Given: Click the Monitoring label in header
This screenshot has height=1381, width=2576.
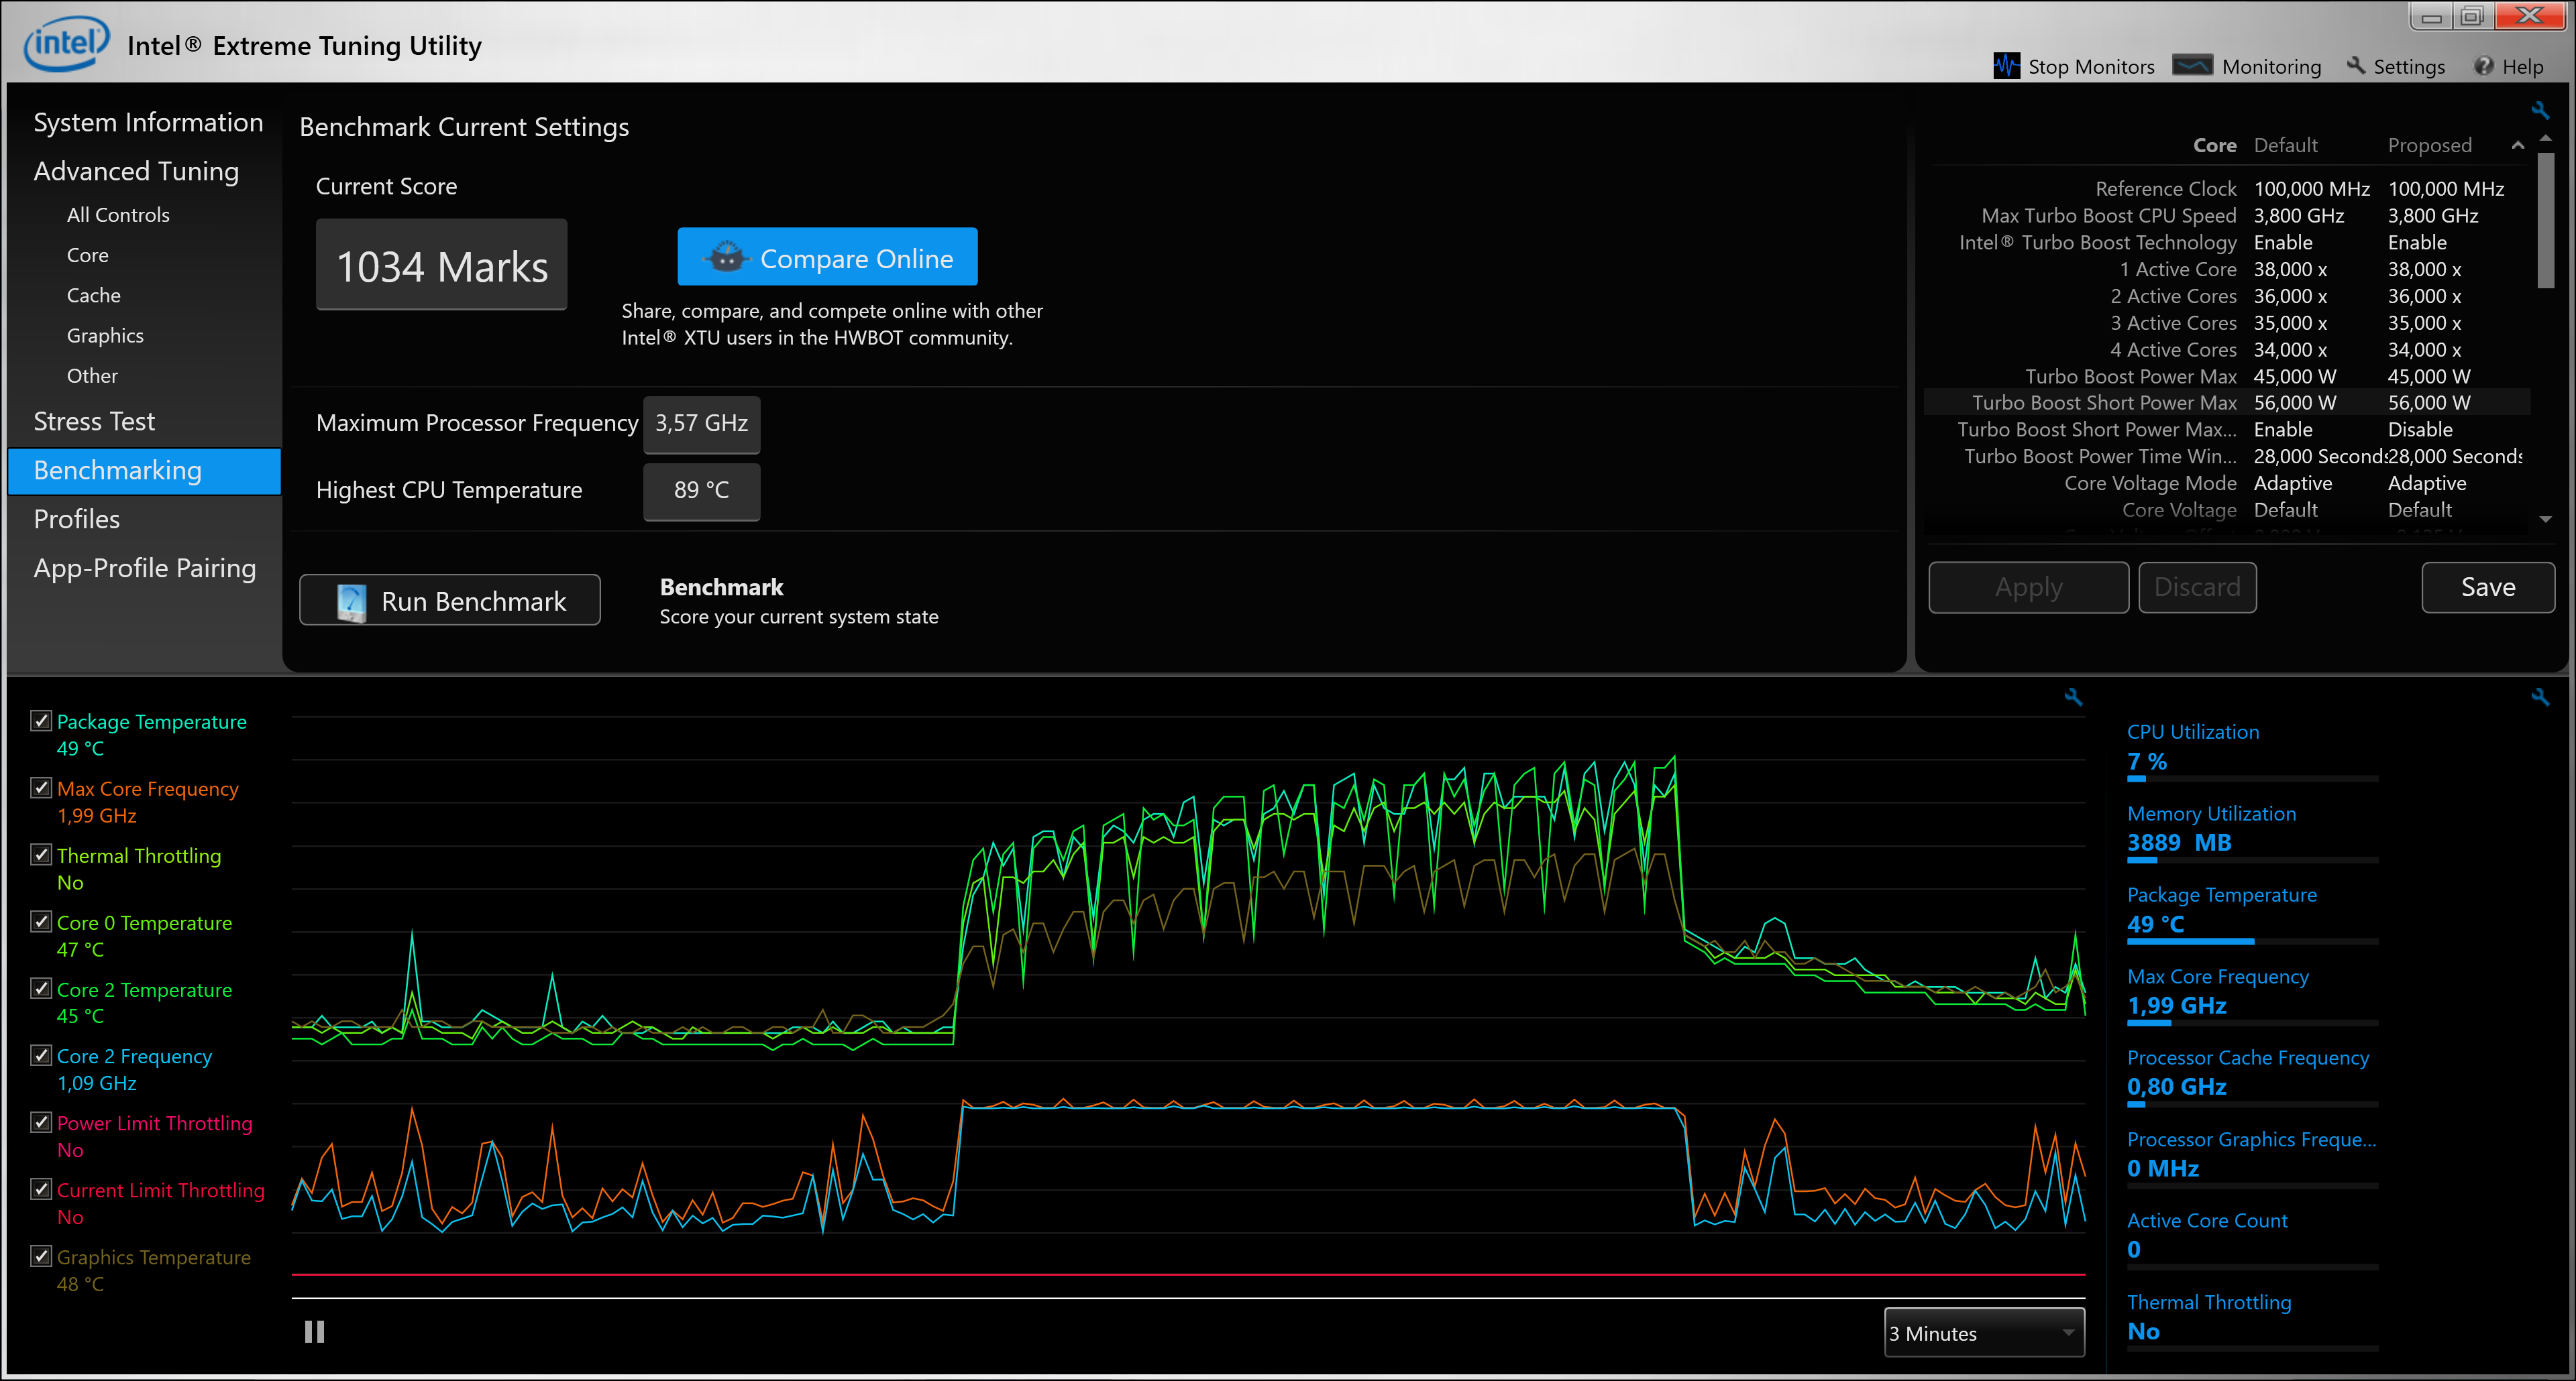Looking at the screenshot, I should (2271, 66).
